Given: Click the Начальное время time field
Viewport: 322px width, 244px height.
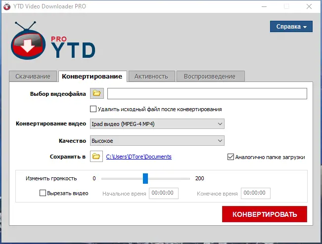Looking at the screenshot, I should [x=164, y=193].
